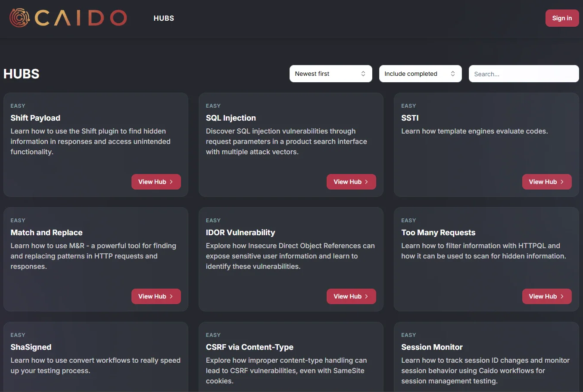Select the IDOR Vulnerability card heading
The image size is (583, 392).
(240, 233)
